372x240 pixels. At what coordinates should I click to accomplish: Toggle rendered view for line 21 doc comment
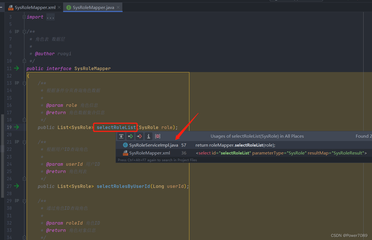[17, 142]
